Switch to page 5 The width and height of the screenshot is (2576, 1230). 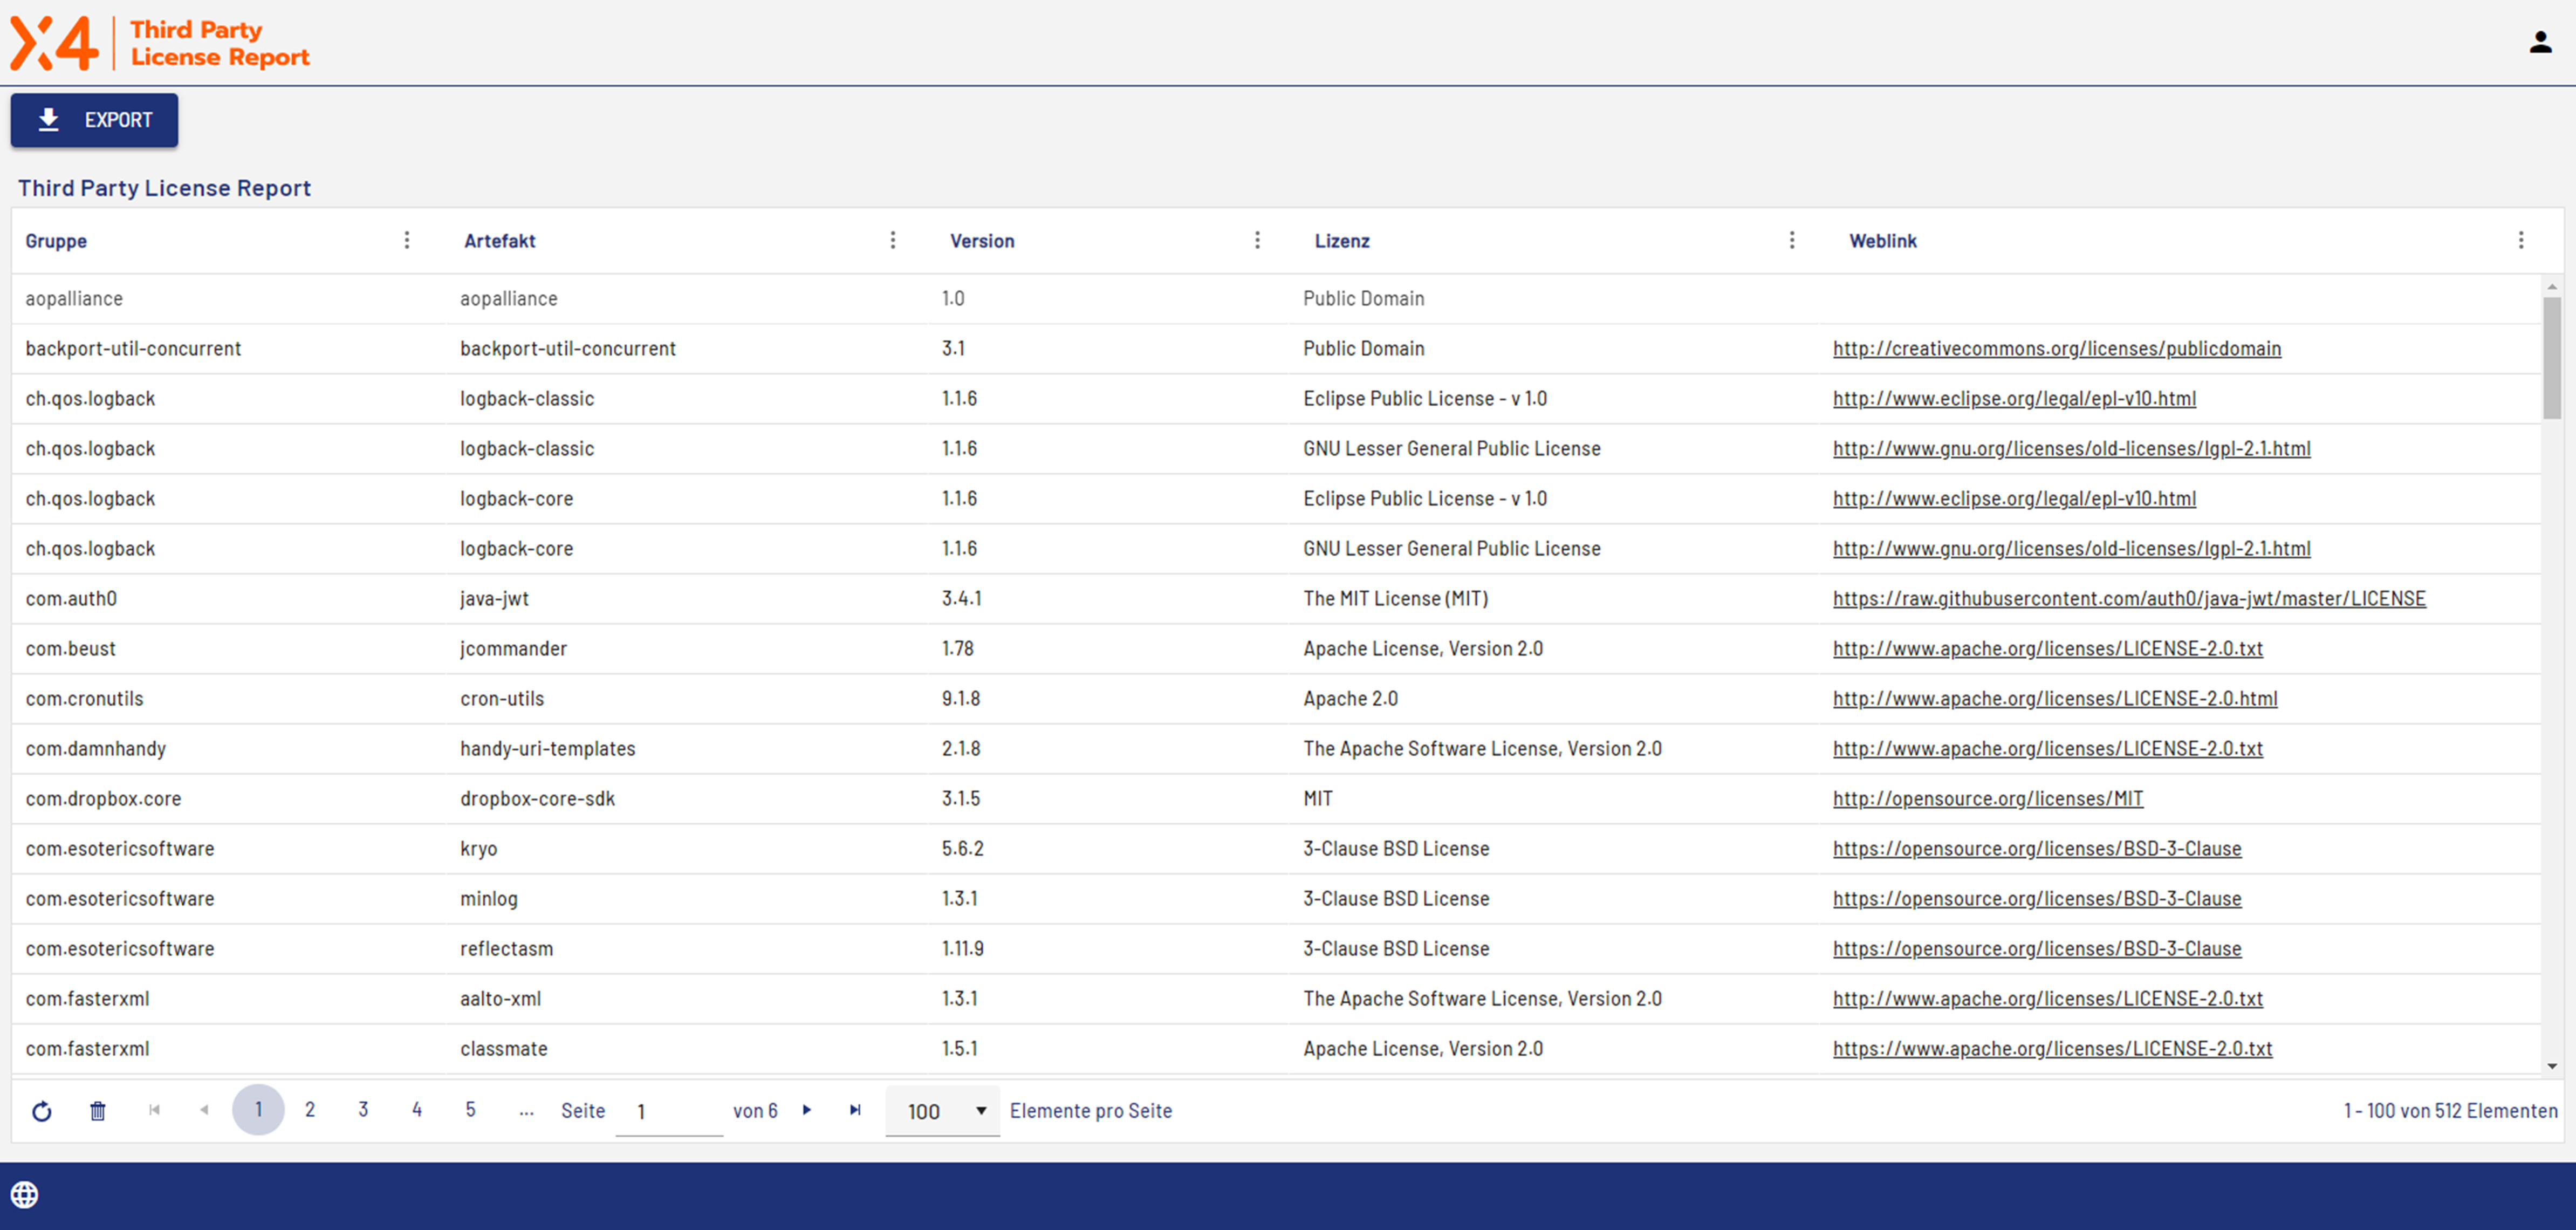tap(470, 1109)
